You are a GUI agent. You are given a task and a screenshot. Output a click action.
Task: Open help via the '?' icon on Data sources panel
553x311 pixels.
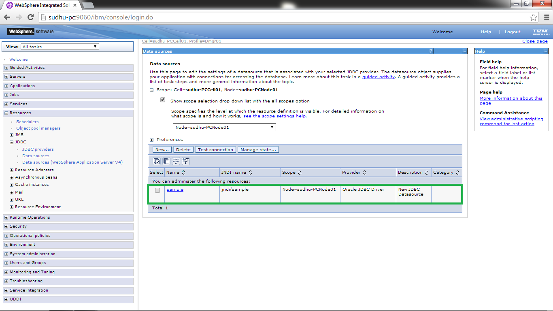[430, 51]
